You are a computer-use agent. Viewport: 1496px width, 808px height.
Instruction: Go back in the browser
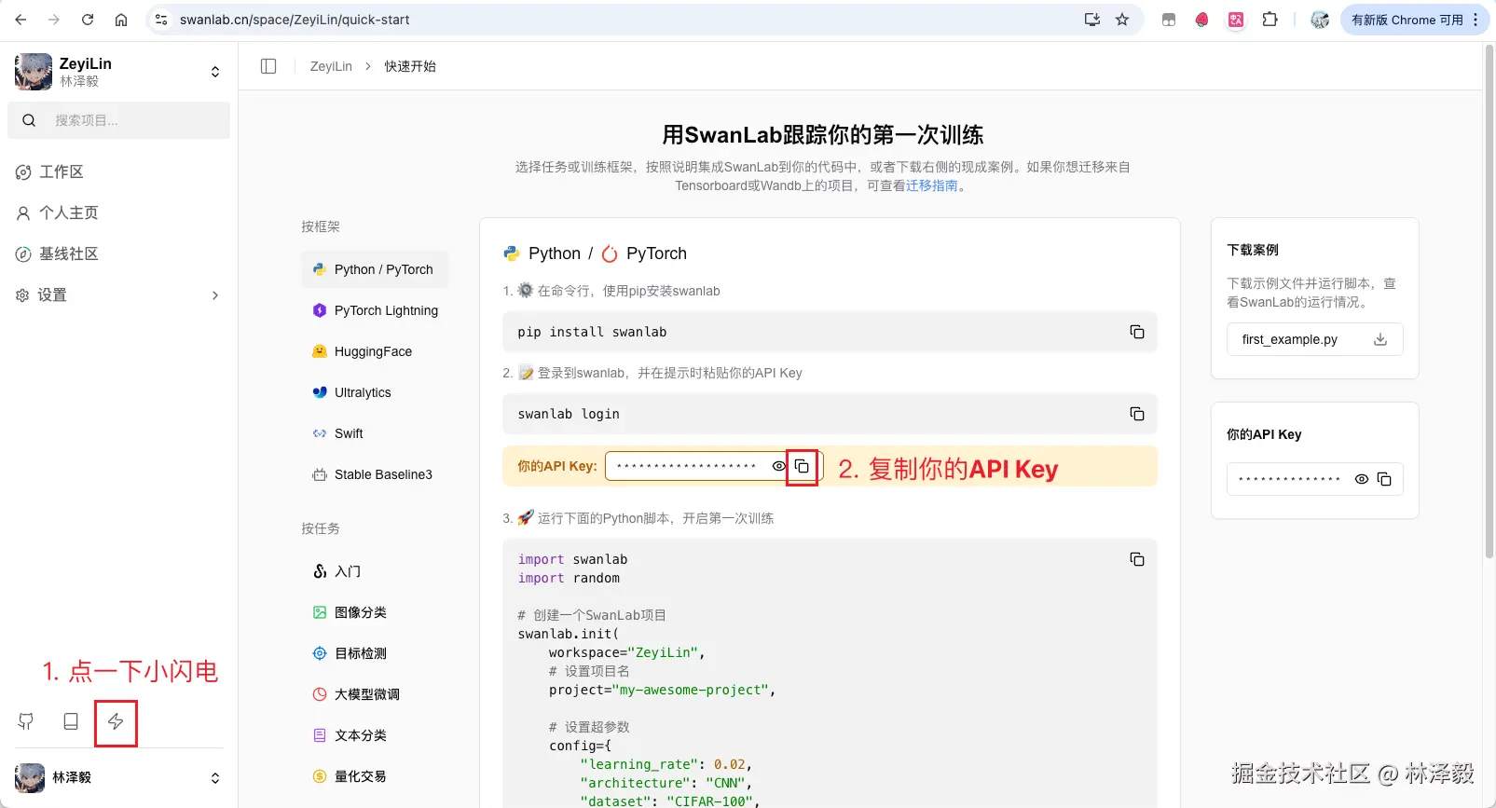point(21,20)
